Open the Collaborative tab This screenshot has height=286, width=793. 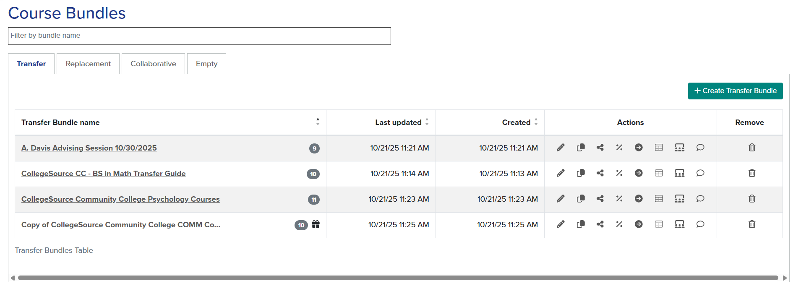pyautogui.click(x=153, y=64)
